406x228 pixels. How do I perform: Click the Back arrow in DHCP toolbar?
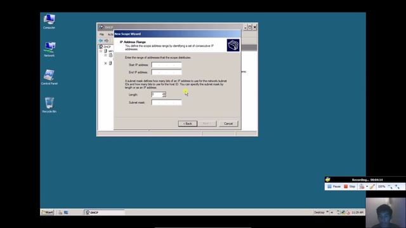coord(101,41)
